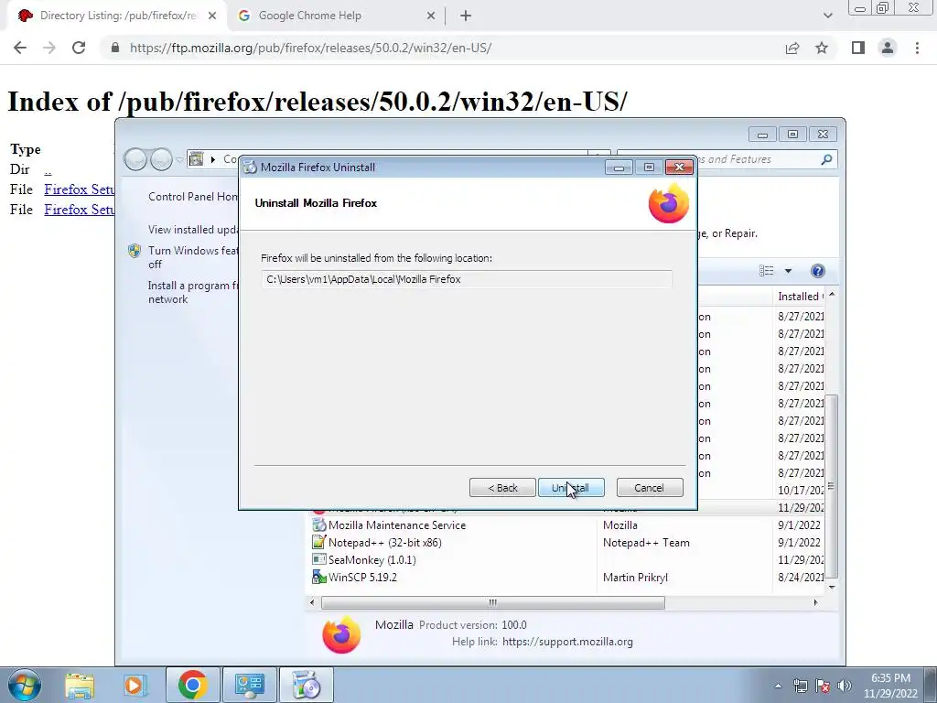Open Chrome's three-dot menu
This screenshot has height=703, width=937.
[917, 48]
